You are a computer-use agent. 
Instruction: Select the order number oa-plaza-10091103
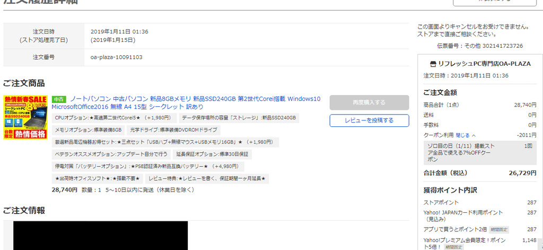116,57
